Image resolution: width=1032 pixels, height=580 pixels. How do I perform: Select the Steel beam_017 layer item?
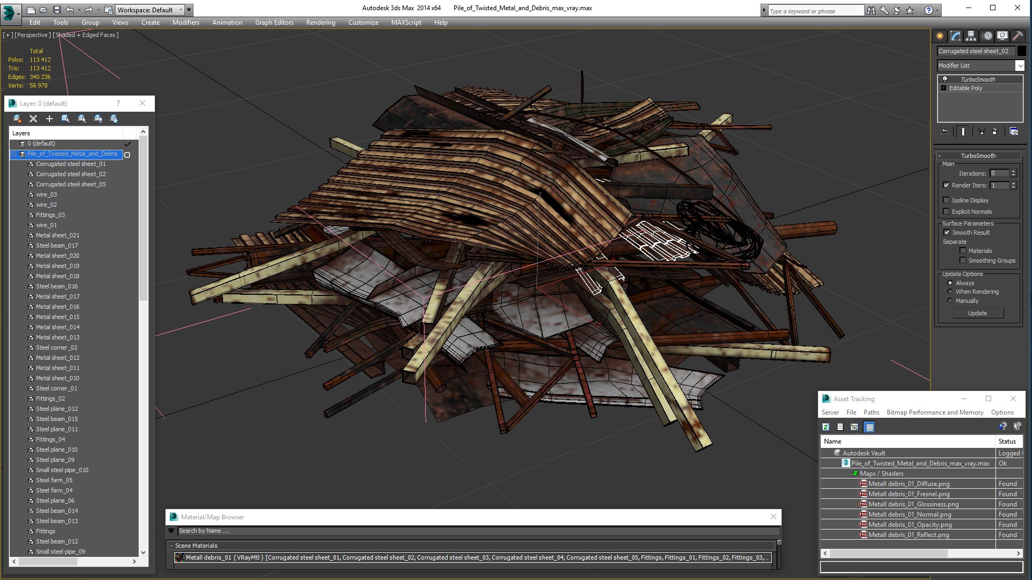[57, 245]
